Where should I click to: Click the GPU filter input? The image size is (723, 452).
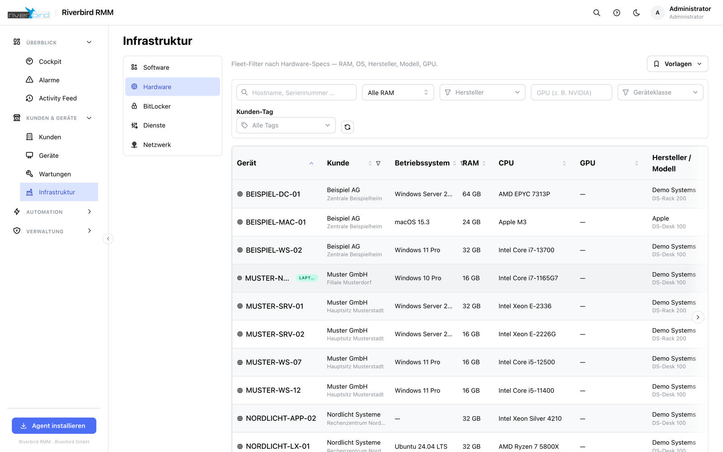tap(571, 92)
